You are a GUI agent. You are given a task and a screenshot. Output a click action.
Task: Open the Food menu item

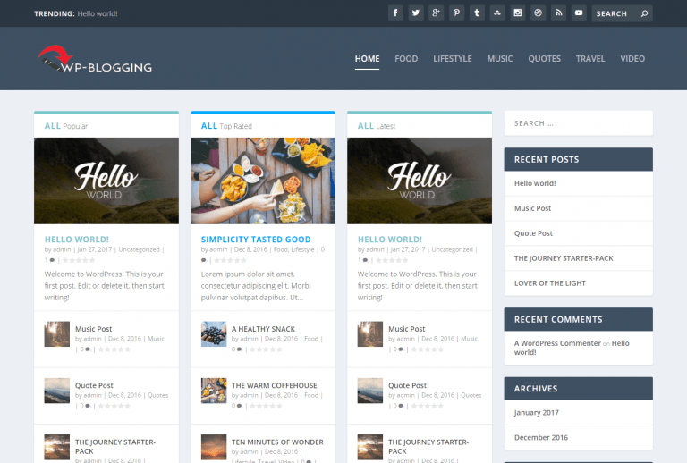406,59
